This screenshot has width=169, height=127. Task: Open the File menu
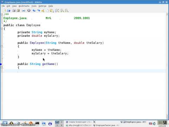click(x=3, y=6)
